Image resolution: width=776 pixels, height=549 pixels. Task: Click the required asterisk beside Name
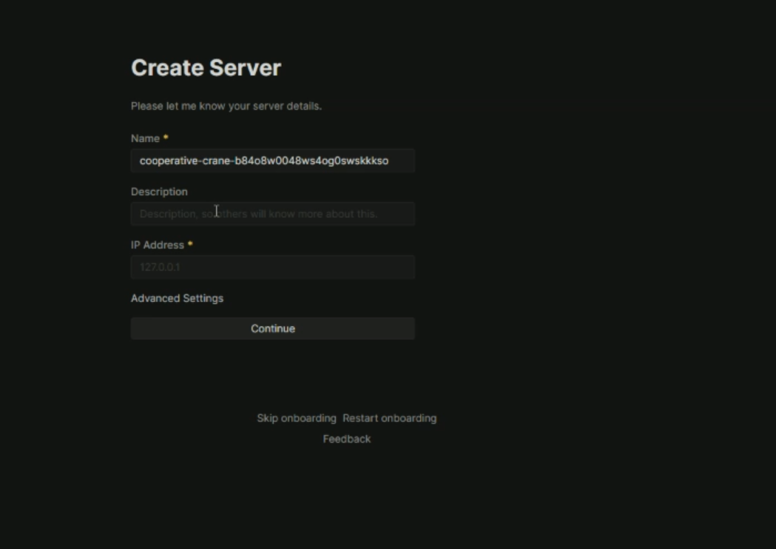(x=166, y=138)
